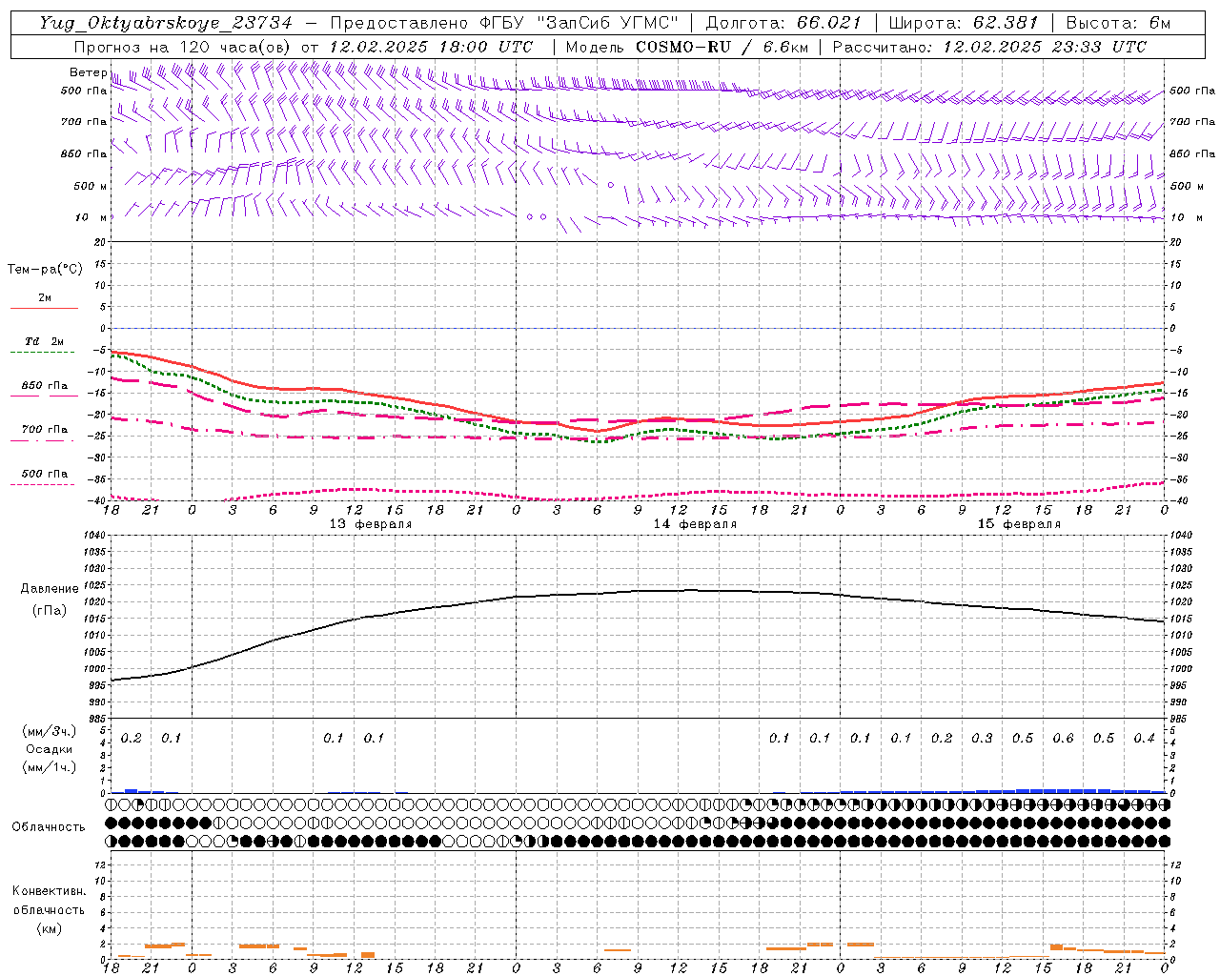This screenshot has height=976, width=1220.
Task: Click the "14 февраля" date label
Action: coord(695,524)
